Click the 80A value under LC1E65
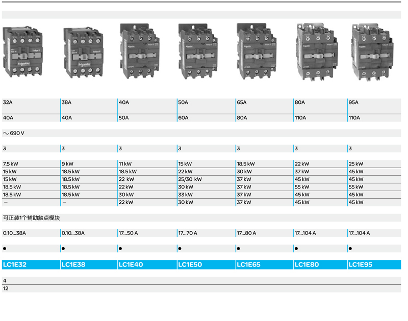 242,118
